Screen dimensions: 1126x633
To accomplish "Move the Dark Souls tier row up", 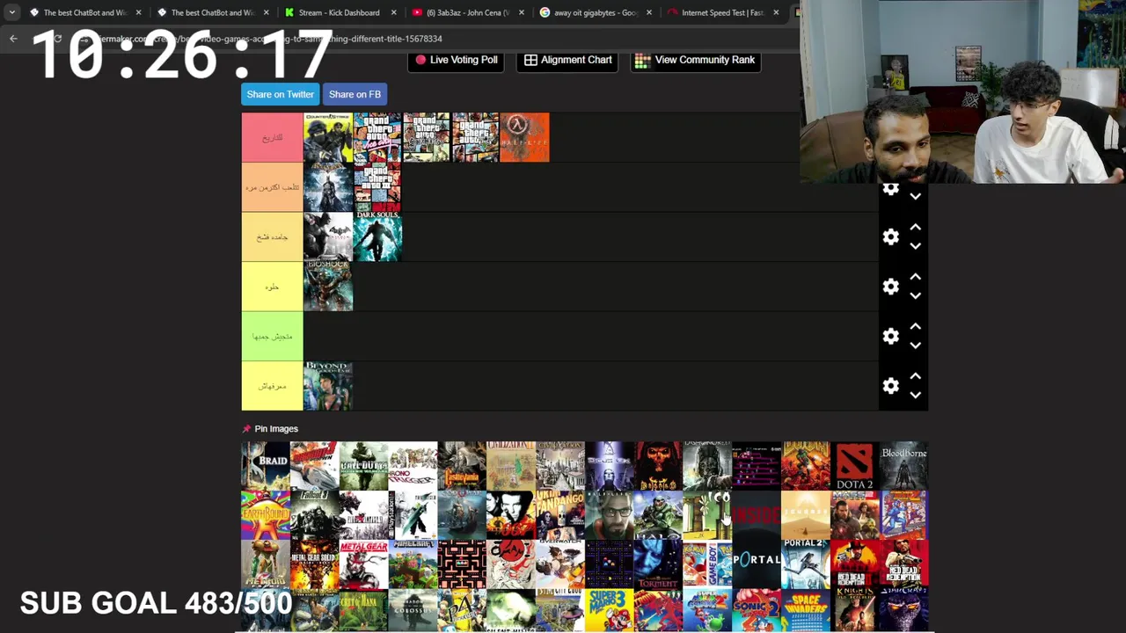I will point(916,228).
